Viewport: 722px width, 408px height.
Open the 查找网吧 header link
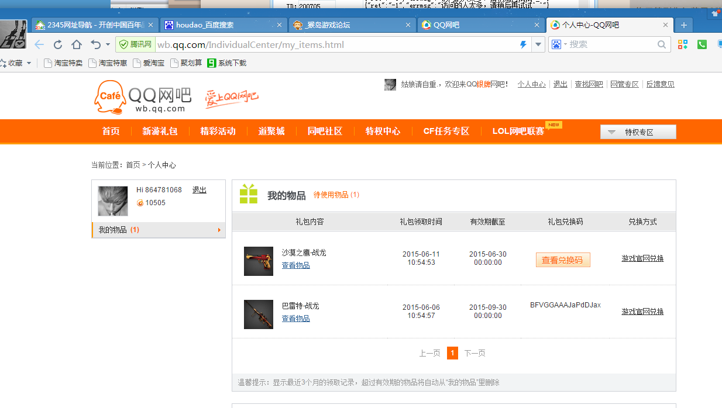[x=589, y=84]
